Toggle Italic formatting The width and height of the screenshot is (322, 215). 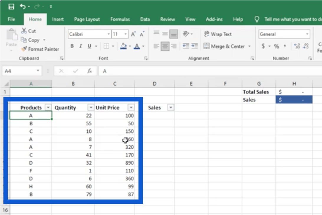pyautogui.click(x=81, y=46)
